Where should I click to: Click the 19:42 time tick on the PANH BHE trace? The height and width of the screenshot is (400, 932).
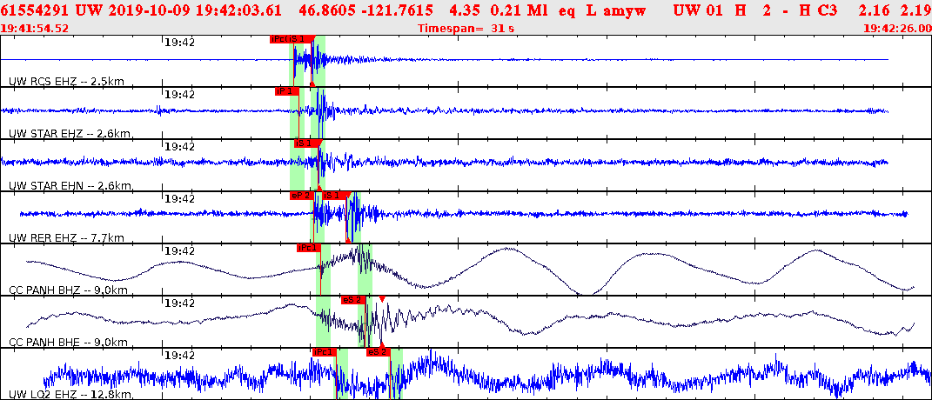click(x=180, y=303)
